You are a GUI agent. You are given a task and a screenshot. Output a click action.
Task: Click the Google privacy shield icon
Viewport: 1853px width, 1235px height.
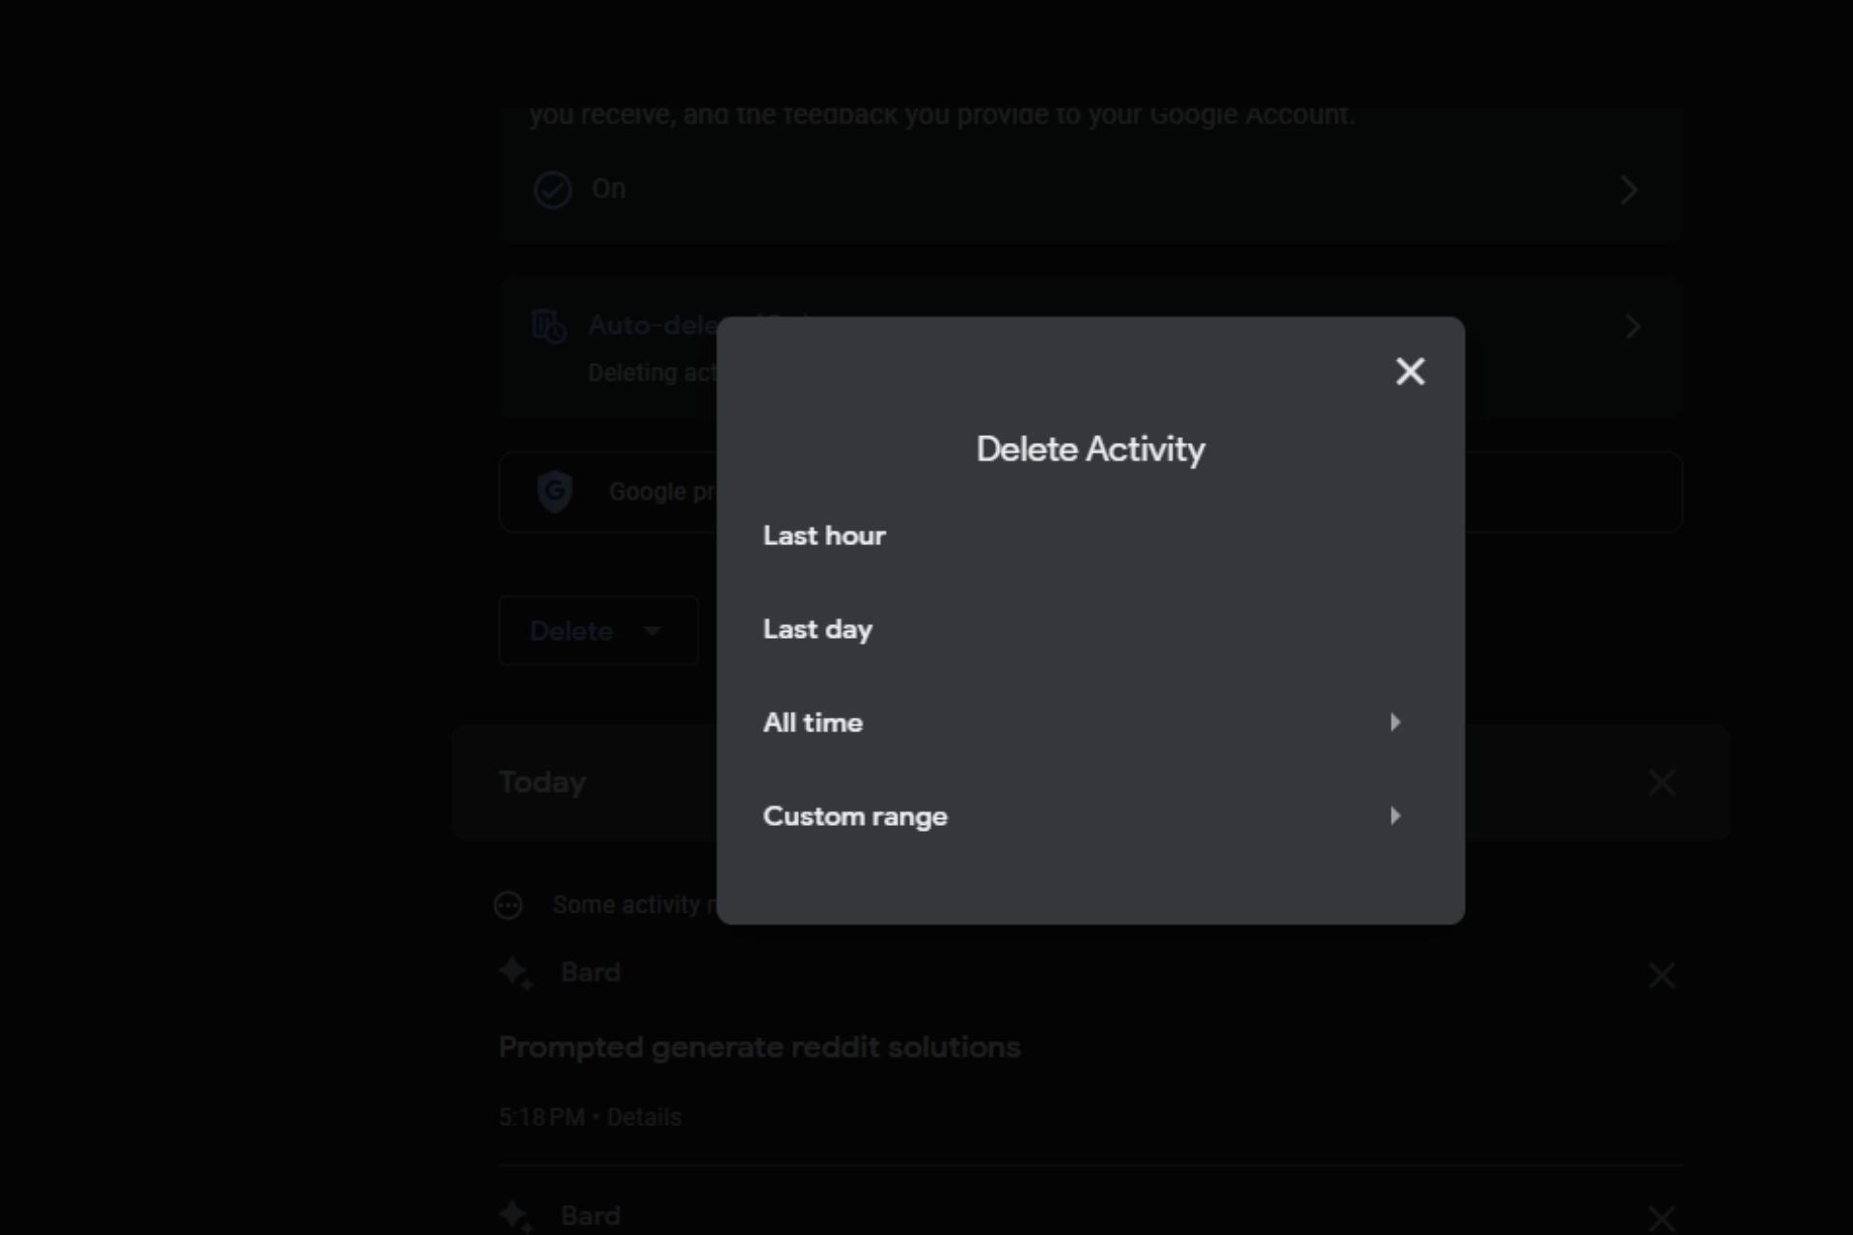pyautogui.click(x=555, y=492)
